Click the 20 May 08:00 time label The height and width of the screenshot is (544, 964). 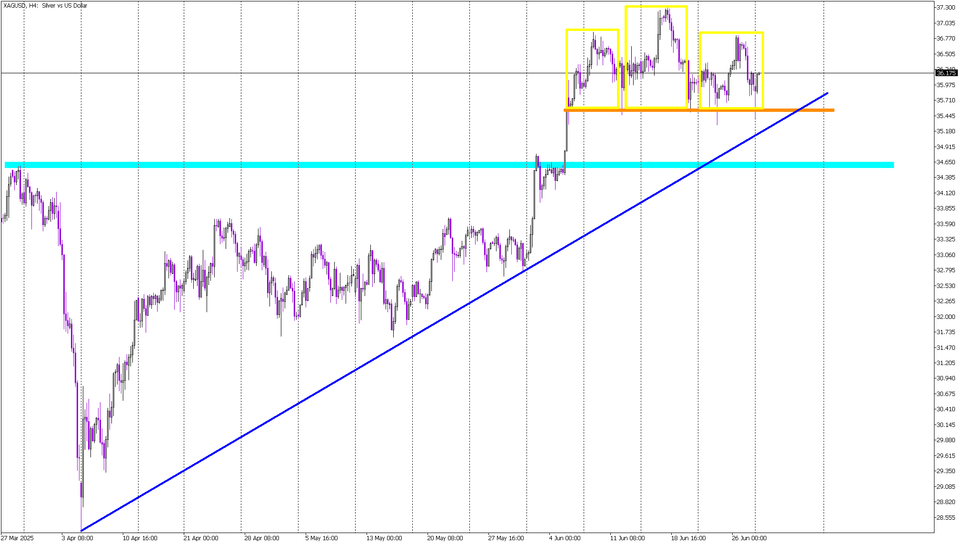(x=445, y=538)
